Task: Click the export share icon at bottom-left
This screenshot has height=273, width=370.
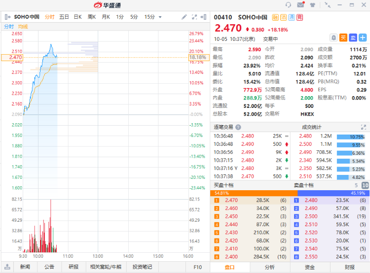Action: [7, 267]
